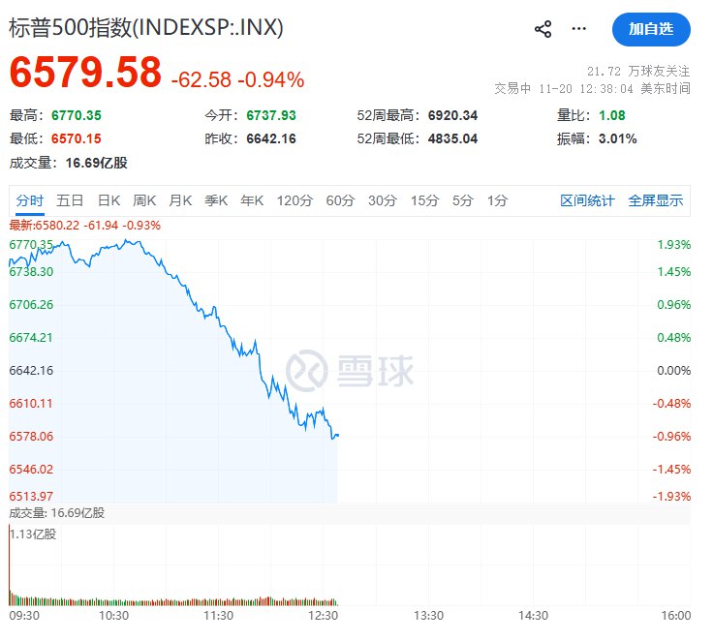The width and height of the screenshot is (713, 641).
Task: Click the latest point on the price line
Action: coord(338,436)
